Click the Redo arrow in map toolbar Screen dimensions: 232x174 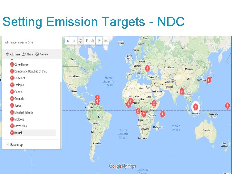(x=74, y=41)
